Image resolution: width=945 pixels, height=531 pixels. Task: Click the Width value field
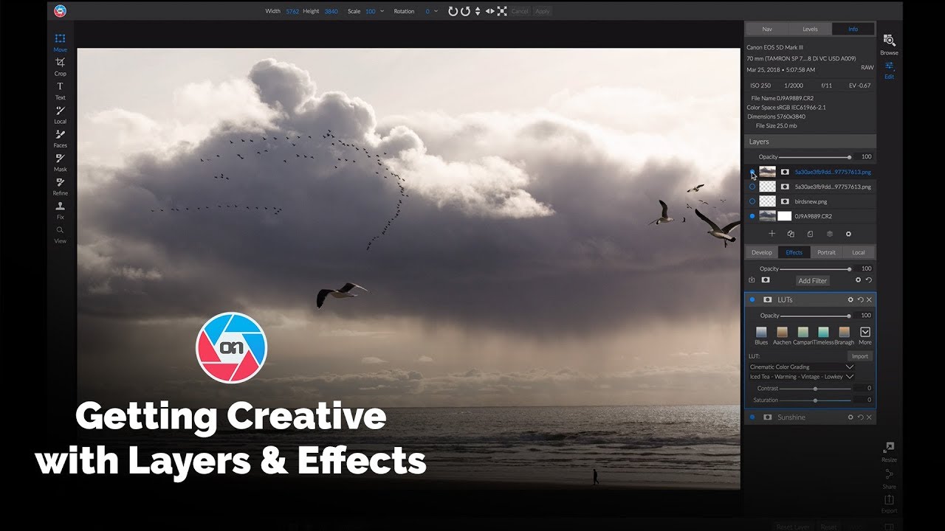coord(292,11)
